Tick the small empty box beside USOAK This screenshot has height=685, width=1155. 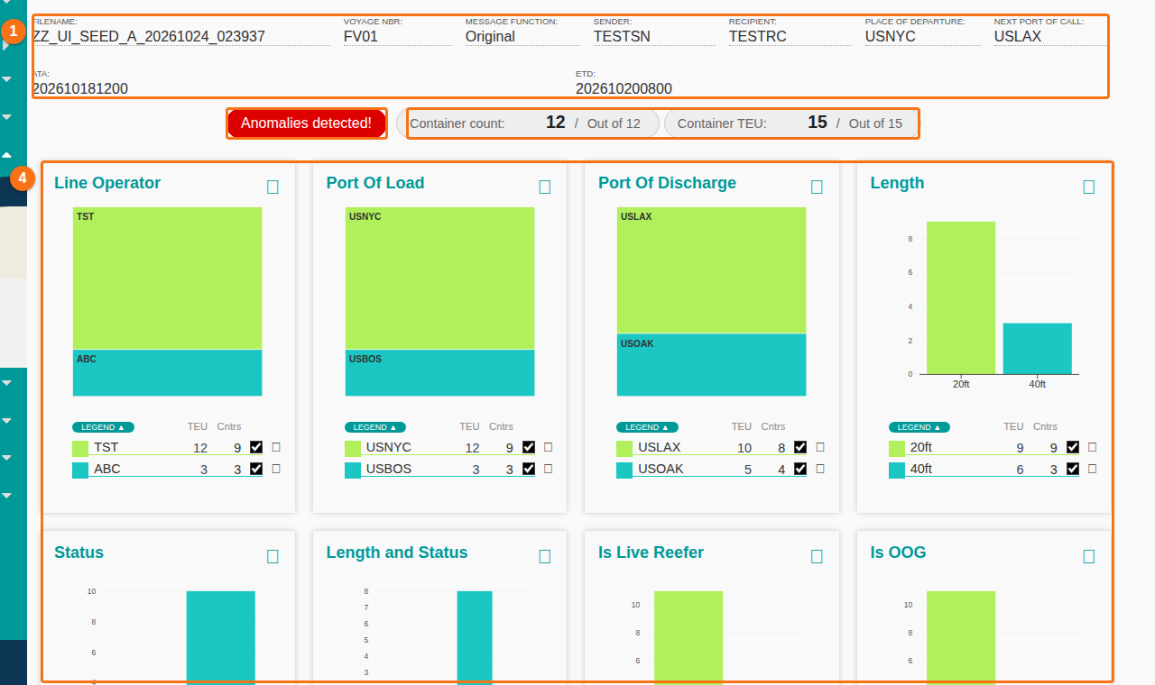(x=820, y=468)
